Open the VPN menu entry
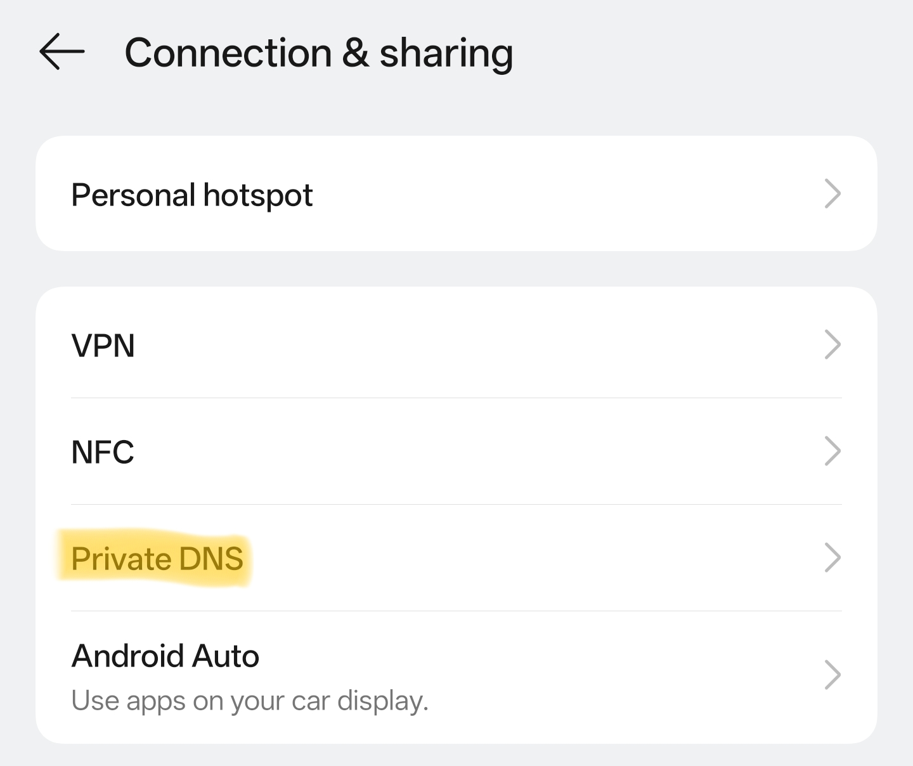 click(x=103, y=346)
